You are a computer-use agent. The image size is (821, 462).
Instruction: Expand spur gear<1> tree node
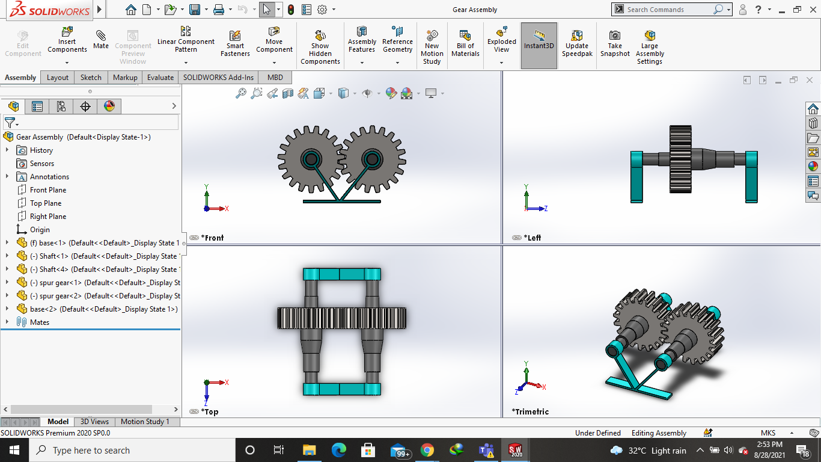pos(7,283)
